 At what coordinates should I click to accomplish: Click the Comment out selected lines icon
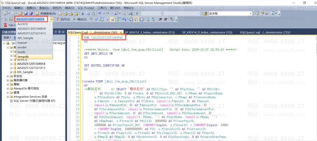click(x=148, y=19)
